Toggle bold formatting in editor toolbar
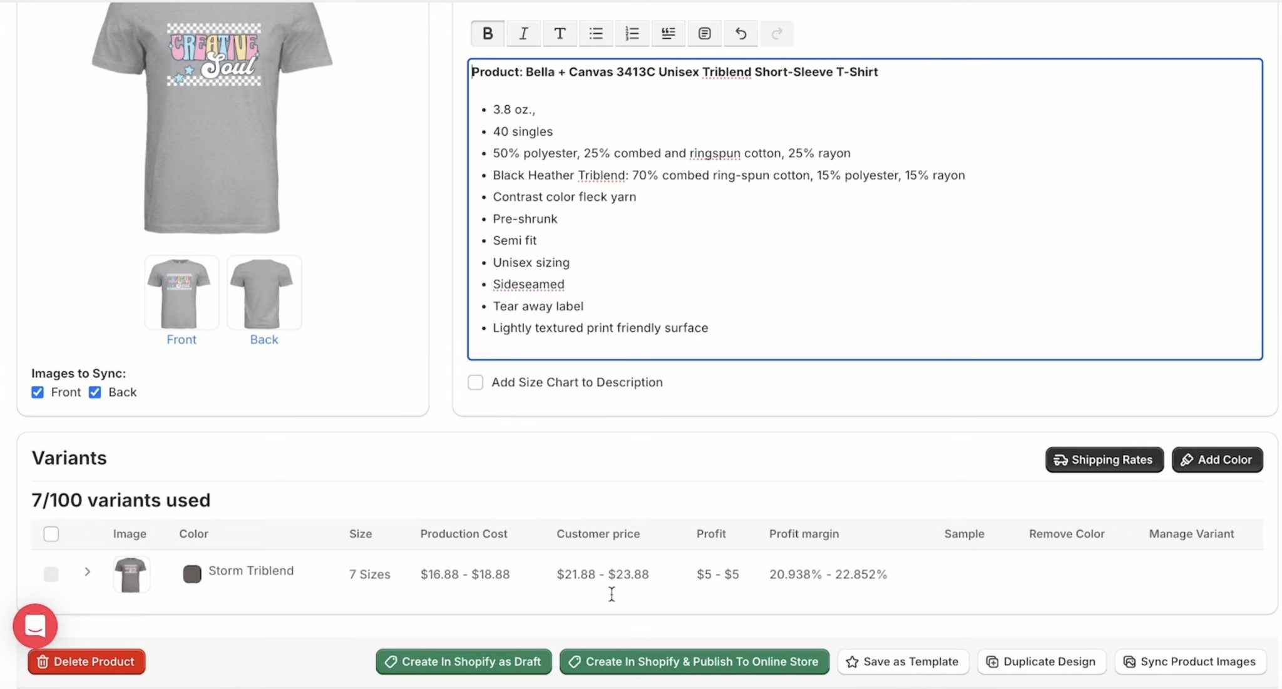 point(487,33)
